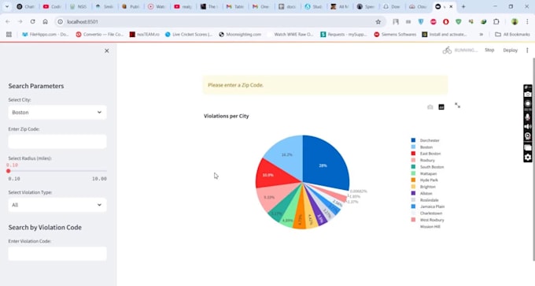Click the Deploy button
The width and height of the screenshot is (535, 286).
[x=510, y=50]
